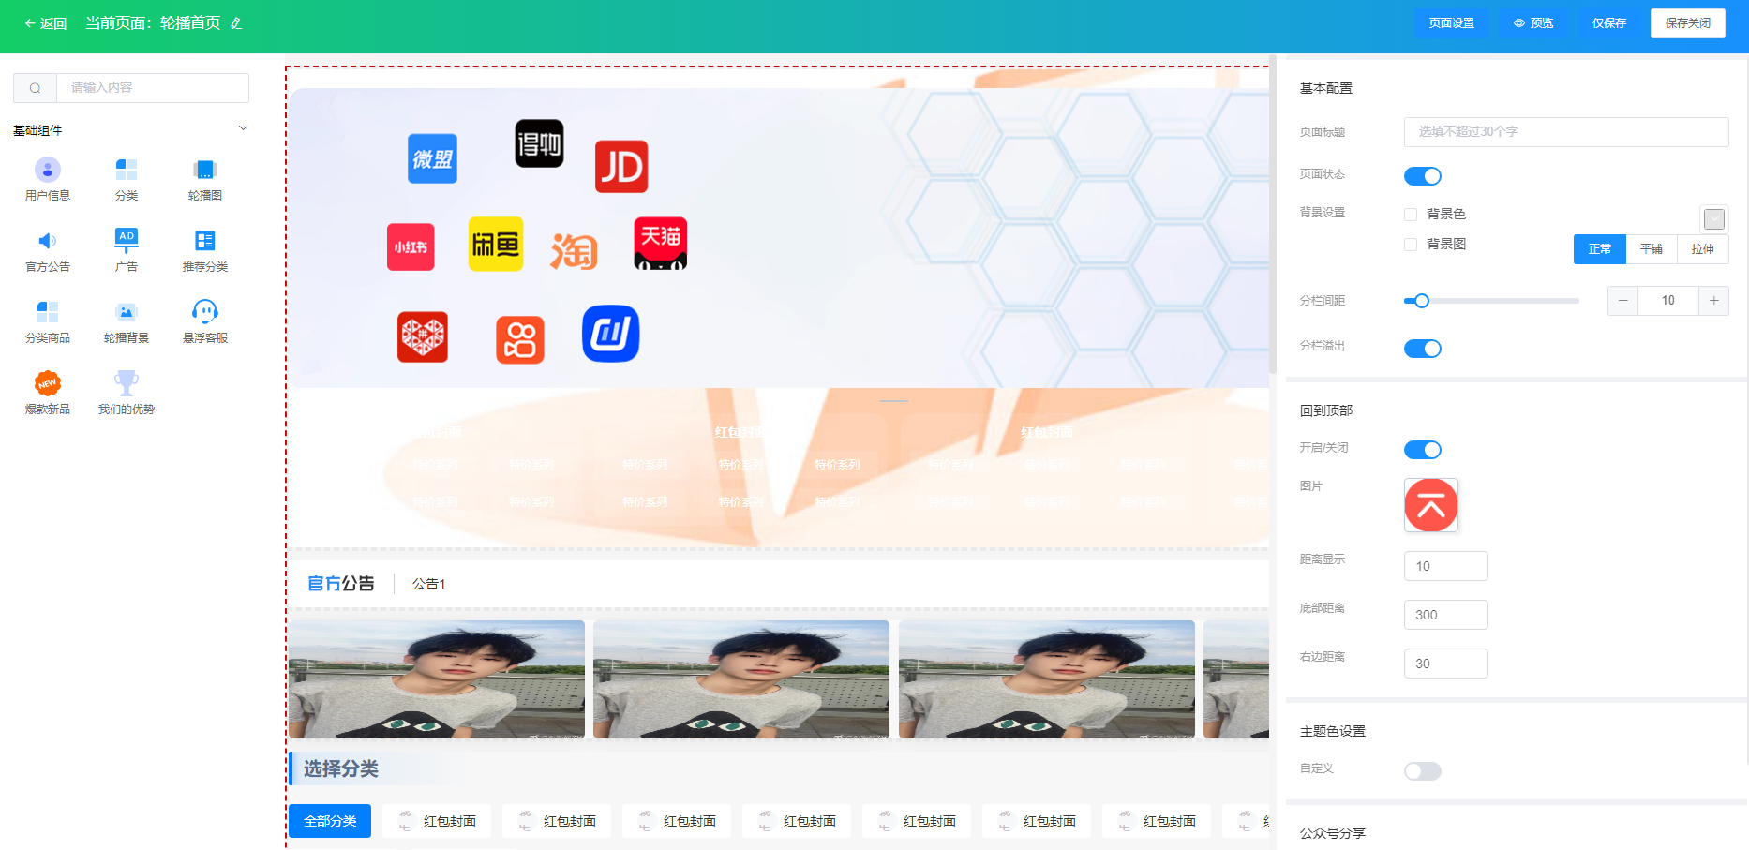1749x850 pixels.
Task: Click the 保存关闭 button
Action: [1687, 23]
